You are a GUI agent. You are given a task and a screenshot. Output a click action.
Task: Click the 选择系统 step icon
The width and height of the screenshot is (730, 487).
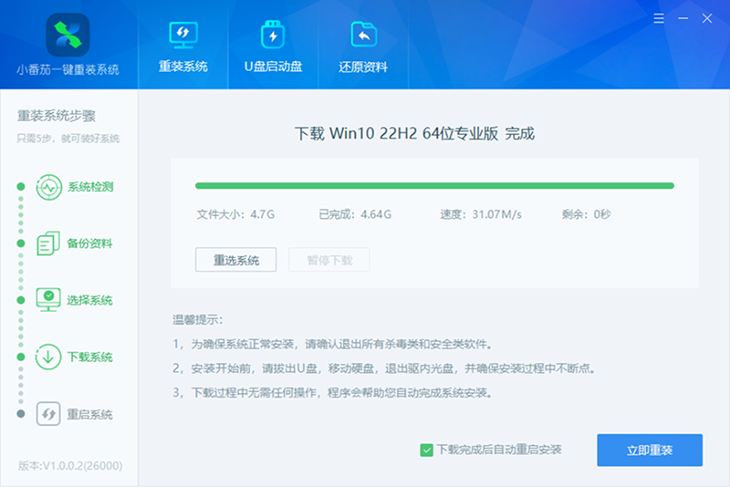point(48,300)
